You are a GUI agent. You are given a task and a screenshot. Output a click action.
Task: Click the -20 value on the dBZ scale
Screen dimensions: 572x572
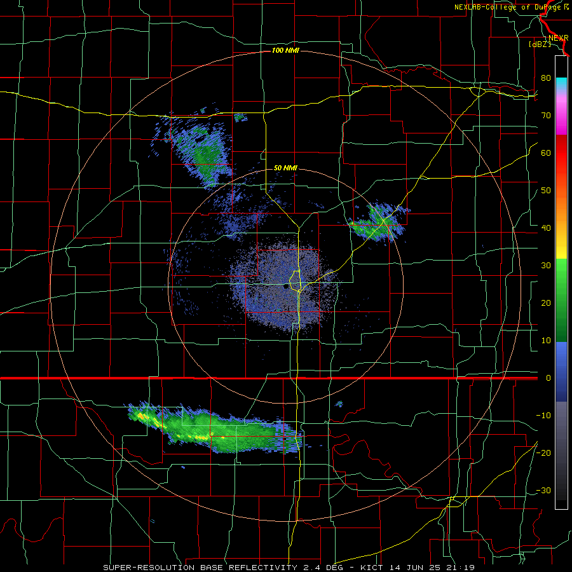543,453
